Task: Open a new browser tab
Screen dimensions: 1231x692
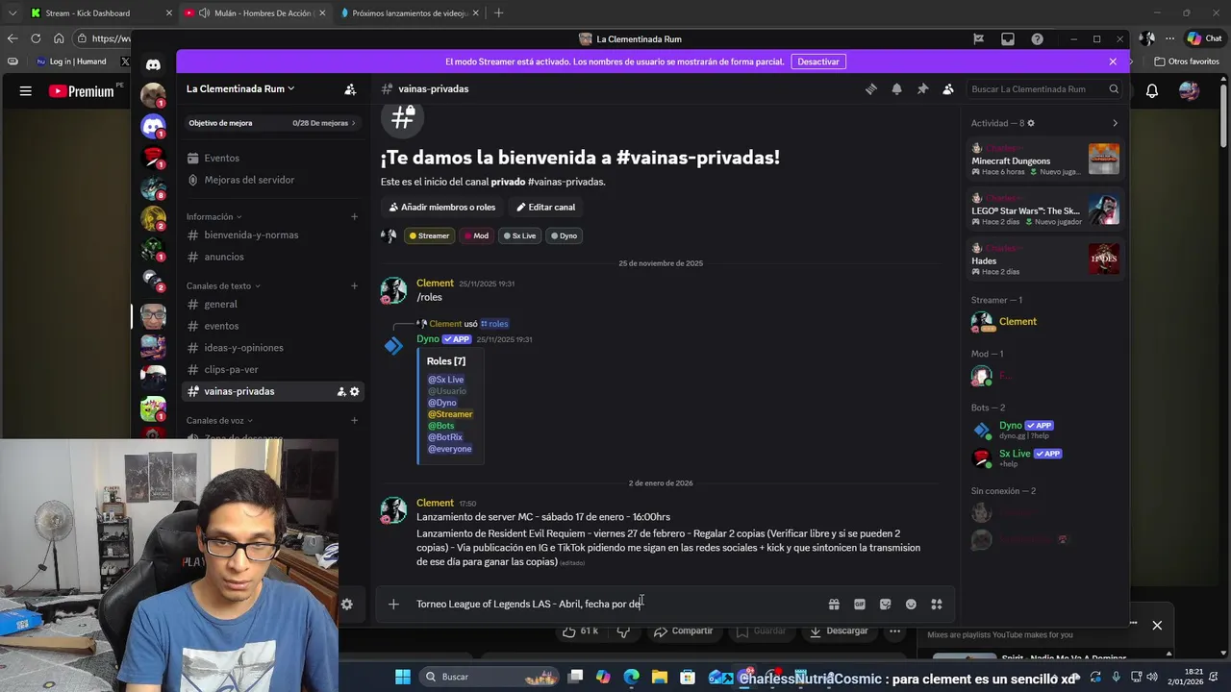Action: click(498, 13)
